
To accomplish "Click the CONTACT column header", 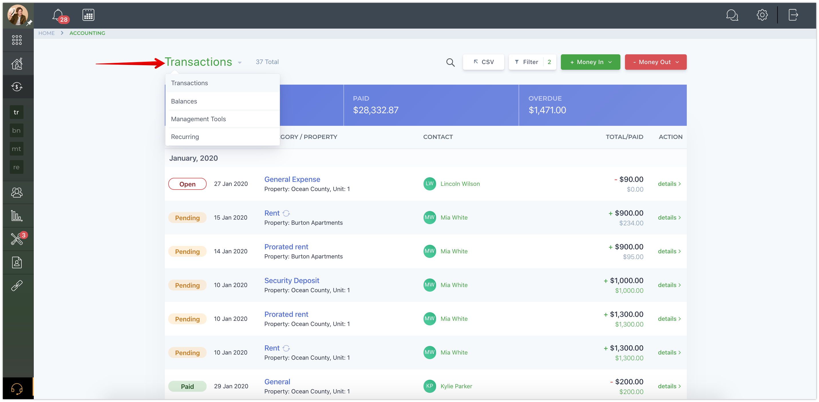I will coord(438,137).
